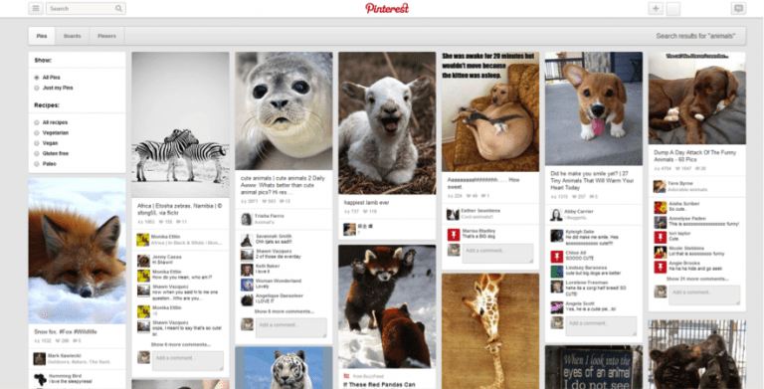Choose the Vegan recipes filter

pyautogui.click(x=37, y=143)
